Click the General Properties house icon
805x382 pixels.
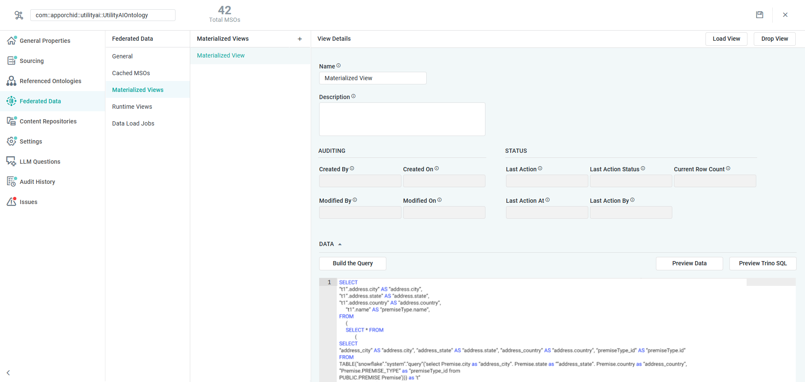pos(12,40)
